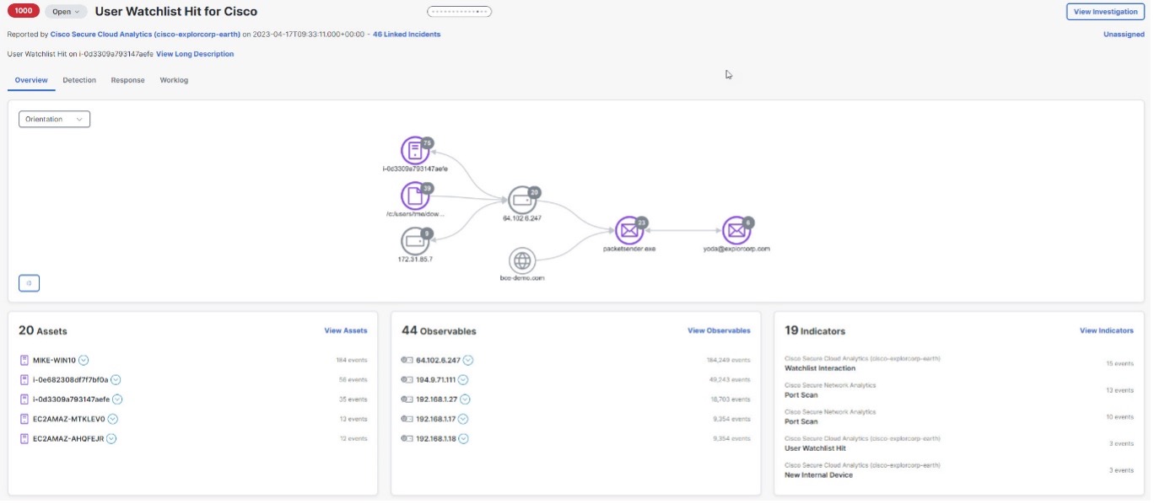
Task: Expand the i-0e682308df7f7bf0a pivot menu
Action: (116, 379)
